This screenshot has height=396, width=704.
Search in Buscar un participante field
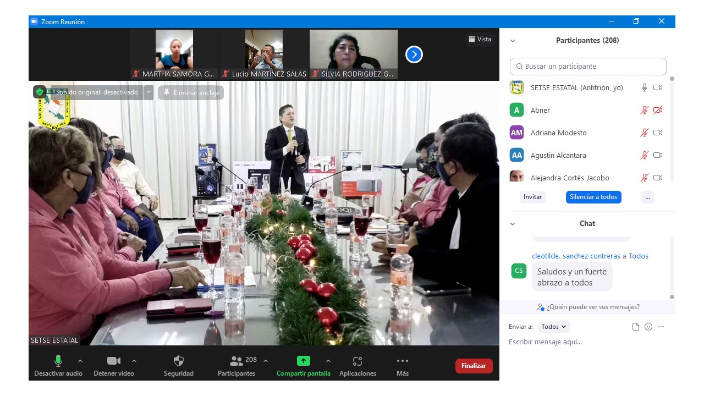click(x=588, y=66)
